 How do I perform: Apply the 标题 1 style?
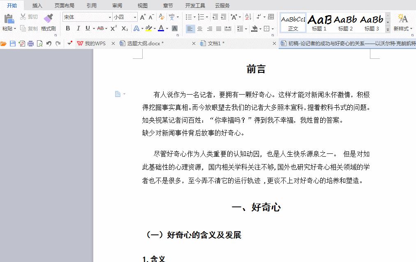[319, 23]
